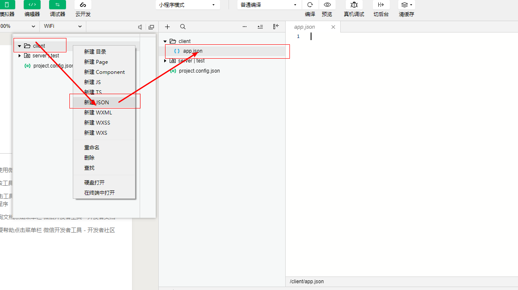Click the search icon in file explorer

click(183, 27)
